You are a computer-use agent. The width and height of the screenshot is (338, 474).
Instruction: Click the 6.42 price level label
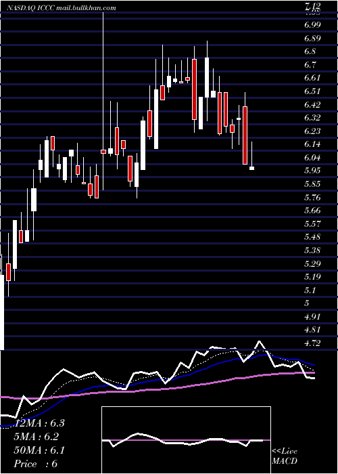tap(313, 105)
